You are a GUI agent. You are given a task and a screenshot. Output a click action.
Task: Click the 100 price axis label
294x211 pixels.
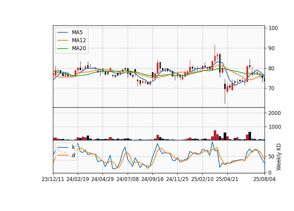click(273, 28)
